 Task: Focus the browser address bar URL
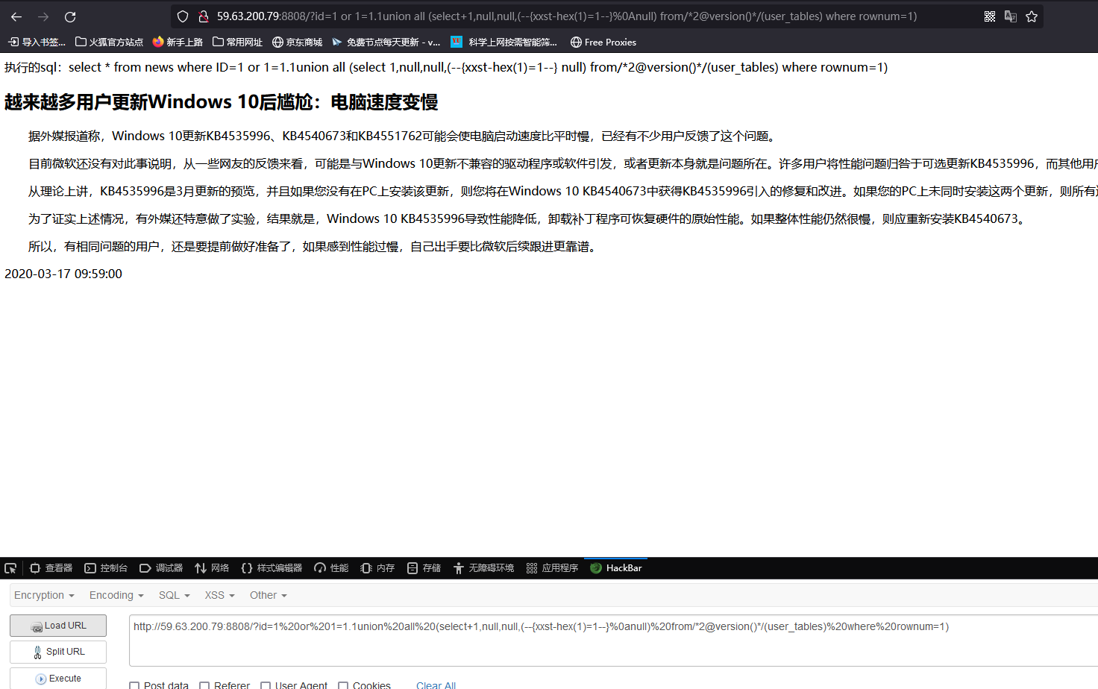tap(567, 16)
